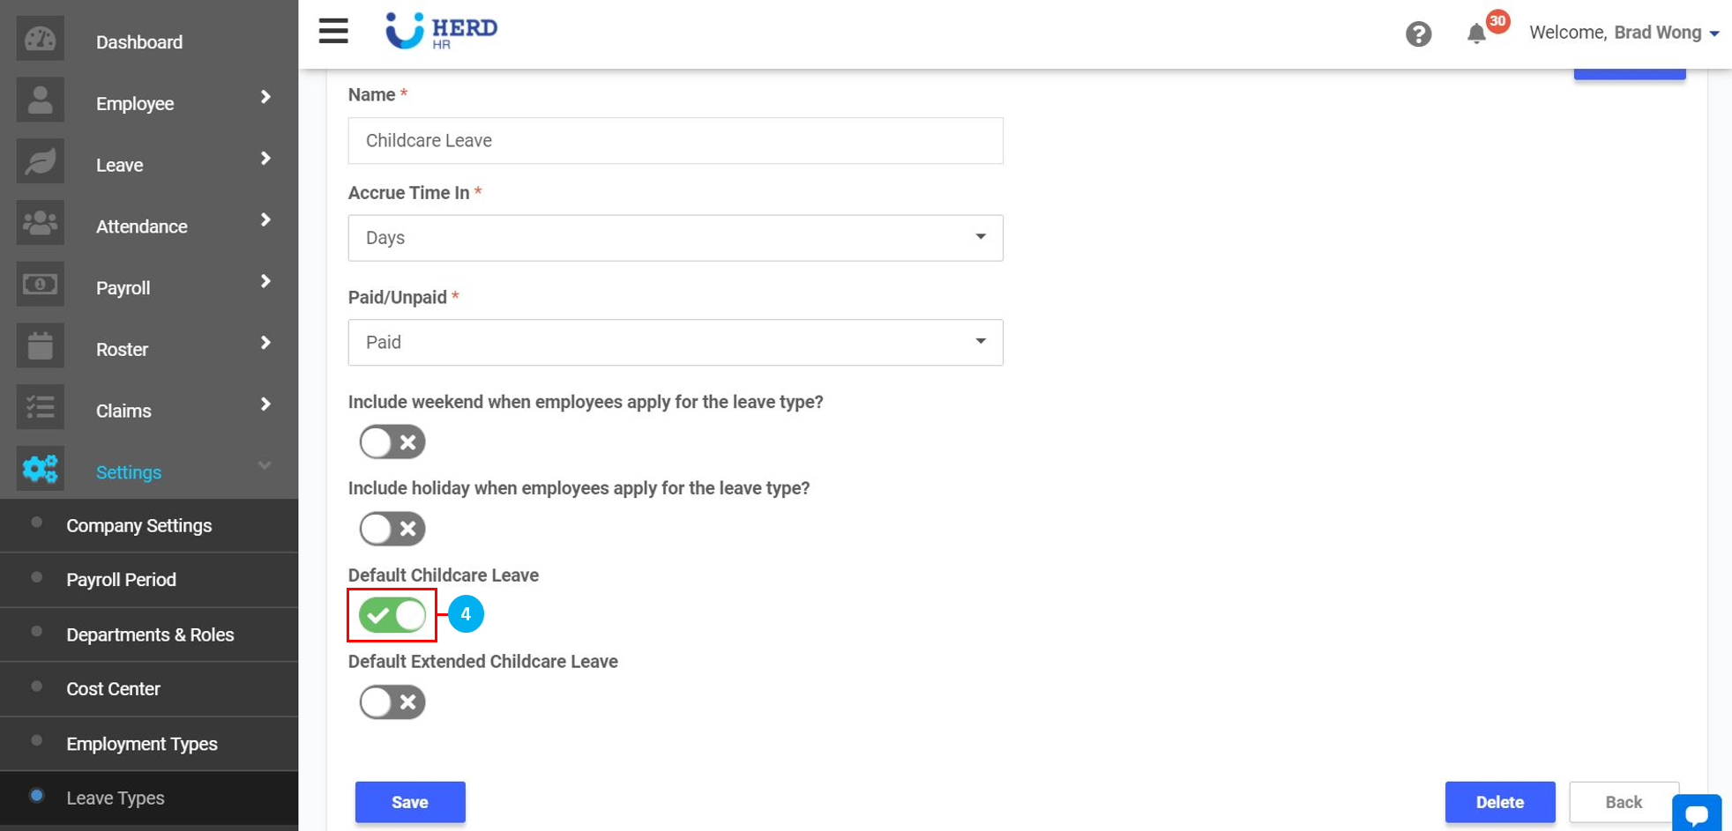The height and width of the screenshot is (831, 1732).
Task: Open the help question mark icon
Action: 1418,34
